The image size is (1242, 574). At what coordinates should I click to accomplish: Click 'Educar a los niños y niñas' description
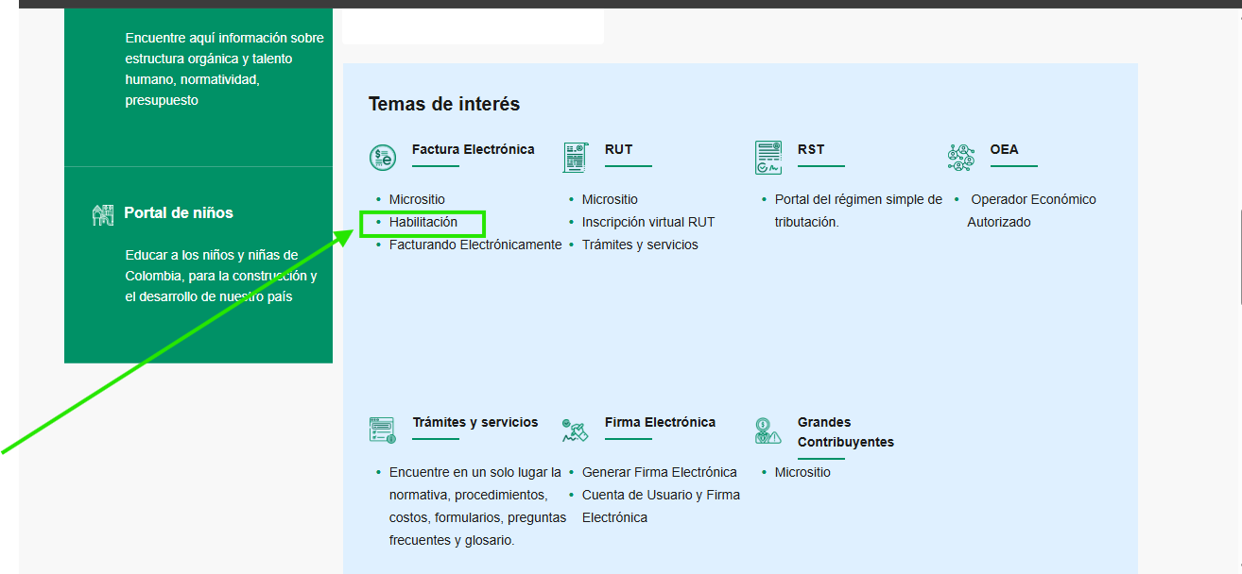pyautogui.click(x=221, y=276)
